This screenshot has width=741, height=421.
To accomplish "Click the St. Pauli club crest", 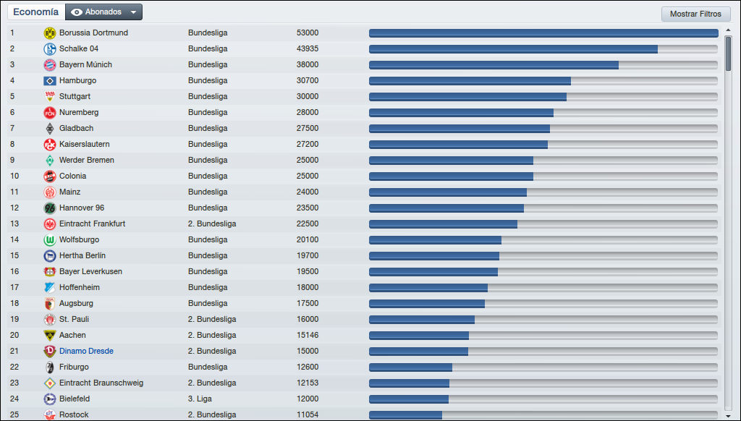I will coord(50,320).
